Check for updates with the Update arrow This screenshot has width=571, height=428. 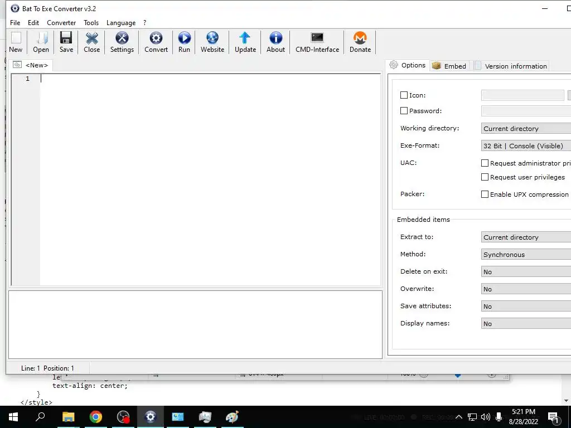[245, 42]
